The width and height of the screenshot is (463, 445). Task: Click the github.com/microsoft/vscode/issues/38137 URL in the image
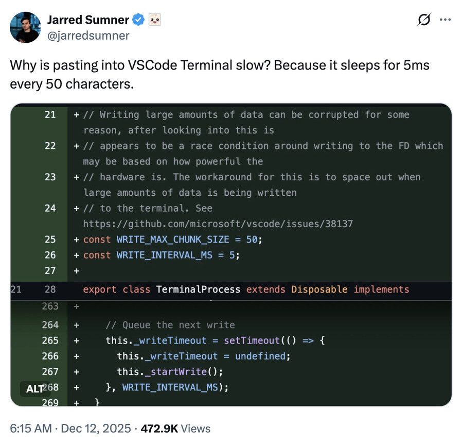pyautogui.click(x=218, y=224)
